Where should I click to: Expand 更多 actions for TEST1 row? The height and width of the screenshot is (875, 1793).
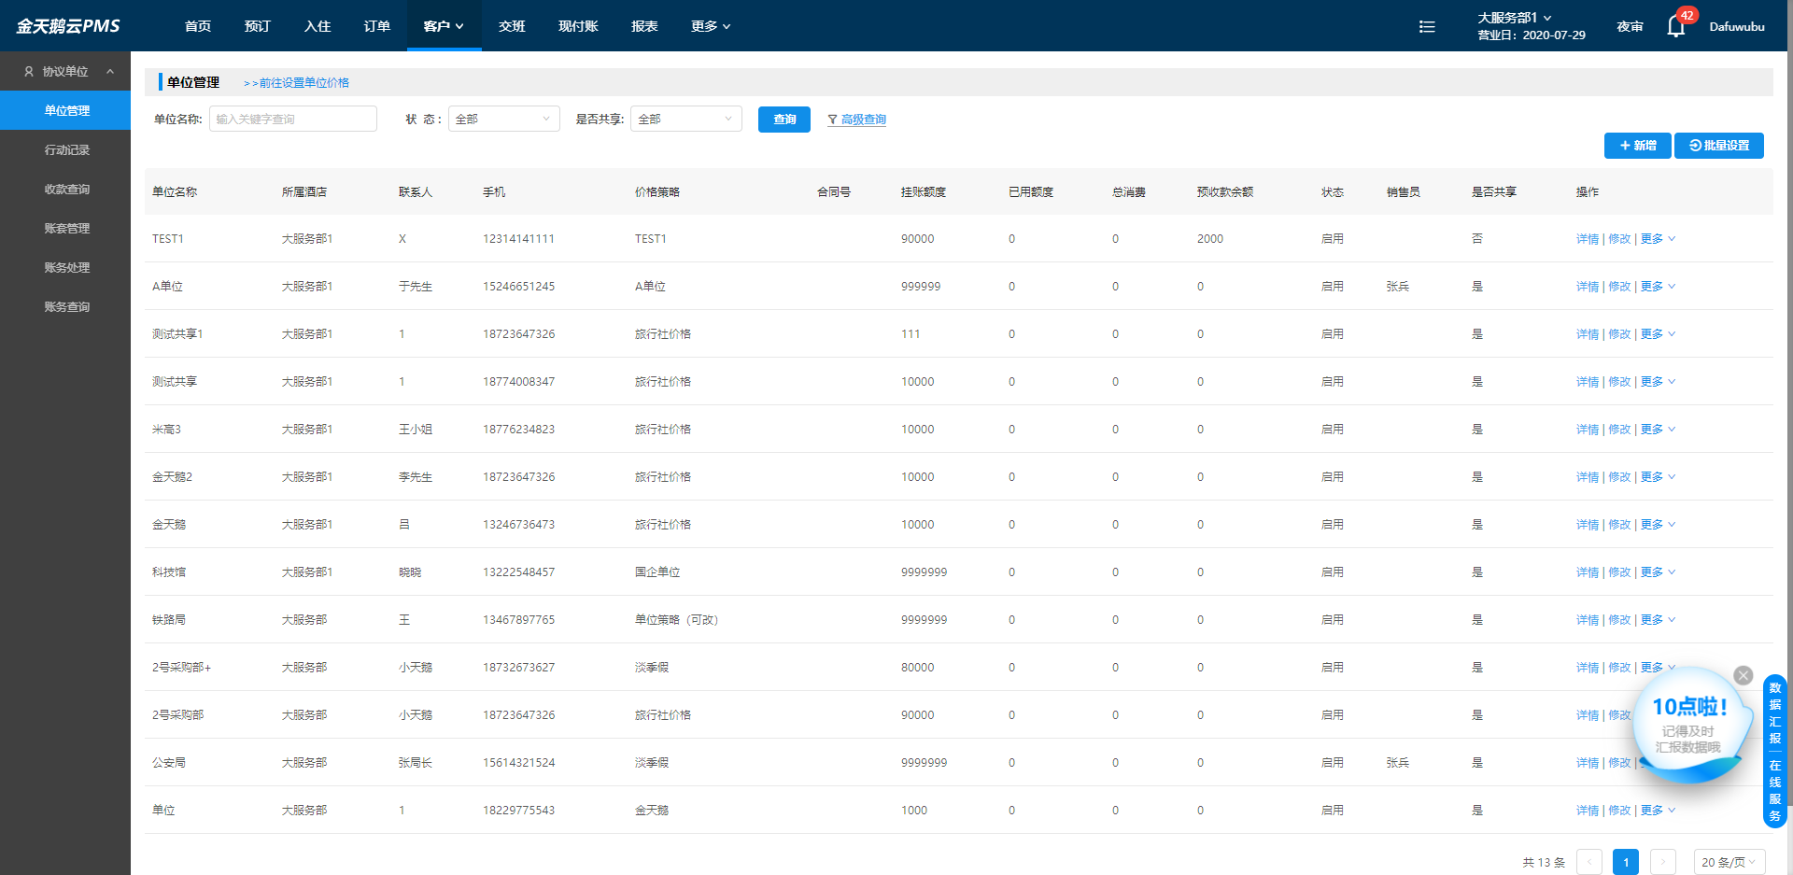click(x=1658, y=239)
